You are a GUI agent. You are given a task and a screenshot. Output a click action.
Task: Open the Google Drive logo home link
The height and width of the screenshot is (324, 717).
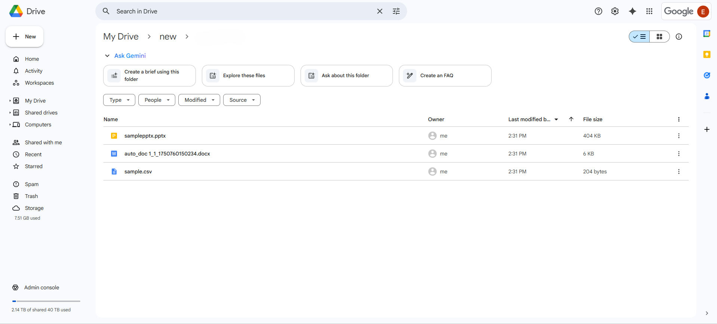pyautogui.click(x=27, y=11)
